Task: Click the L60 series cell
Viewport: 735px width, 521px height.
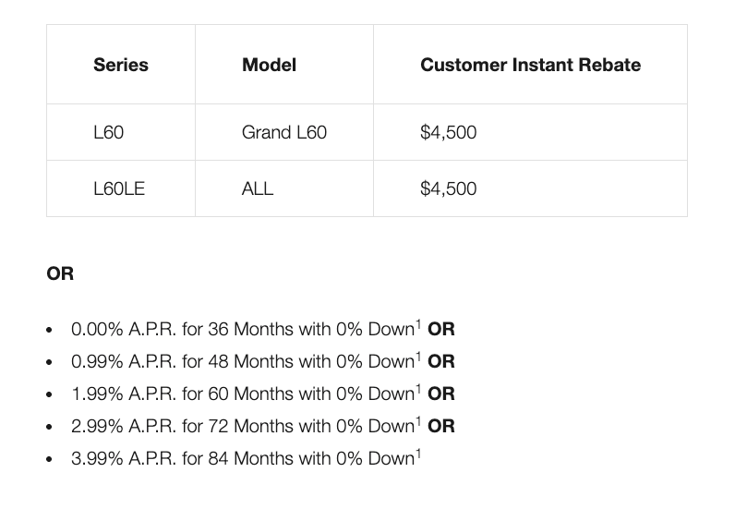Action: pos(109,132)
